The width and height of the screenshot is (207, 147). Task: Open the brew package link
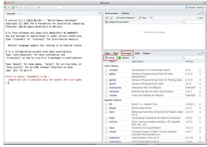(112, 118)
